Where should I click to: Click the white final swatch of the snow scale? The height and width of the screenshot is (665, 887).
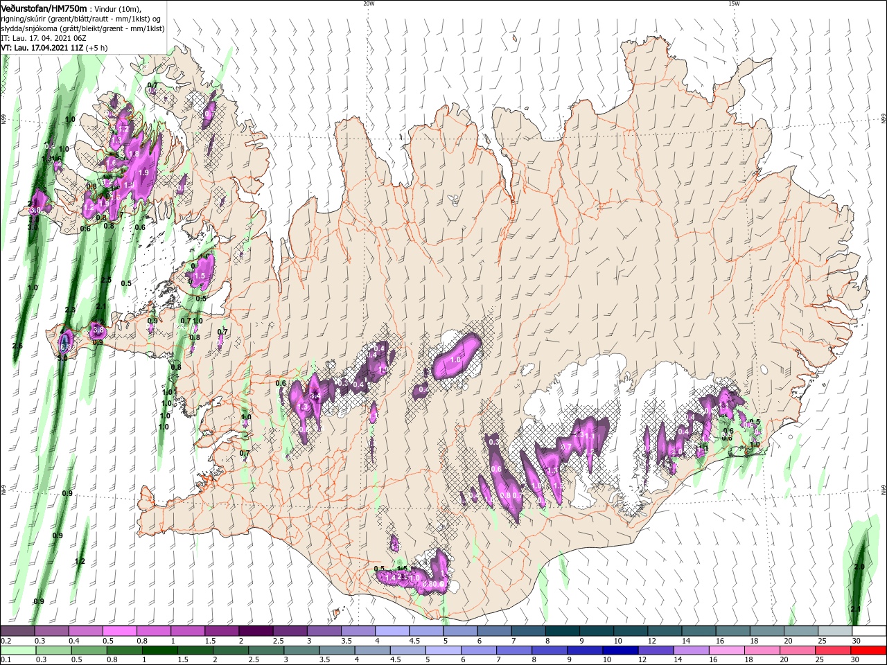pyautogui.click(x=869, y=631)
